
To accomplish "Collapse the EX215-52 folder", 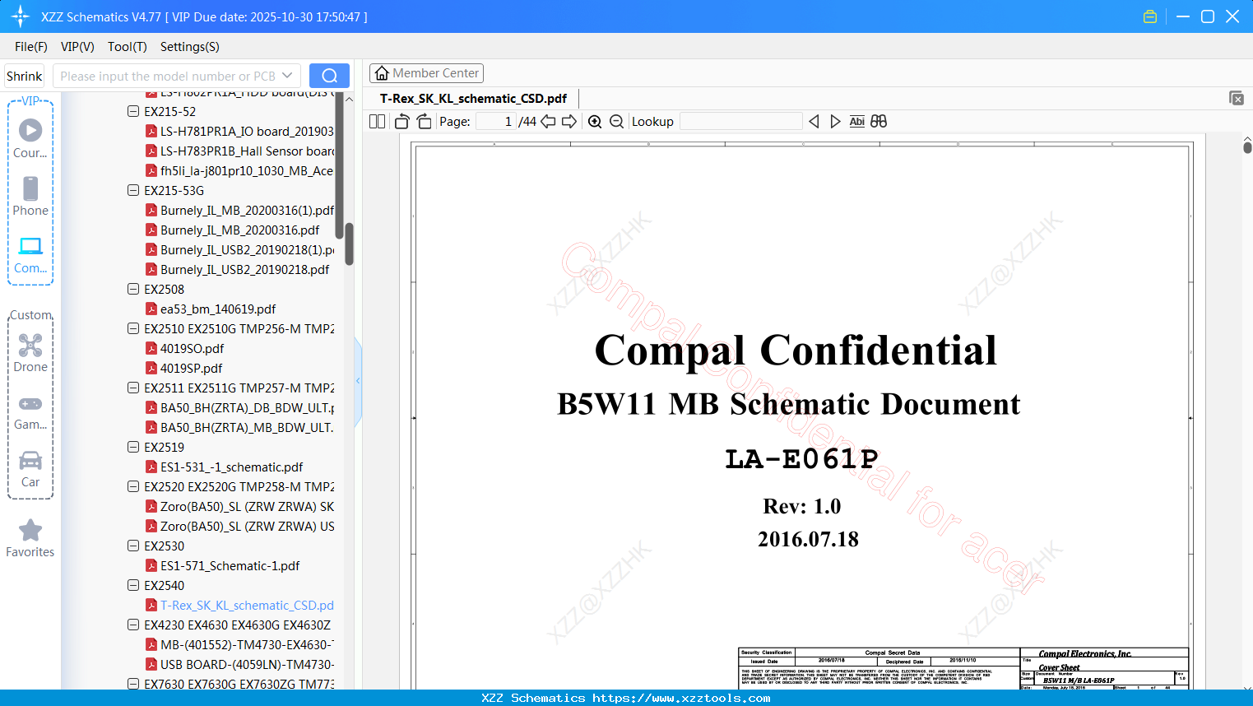I will (x=133, y=111).
